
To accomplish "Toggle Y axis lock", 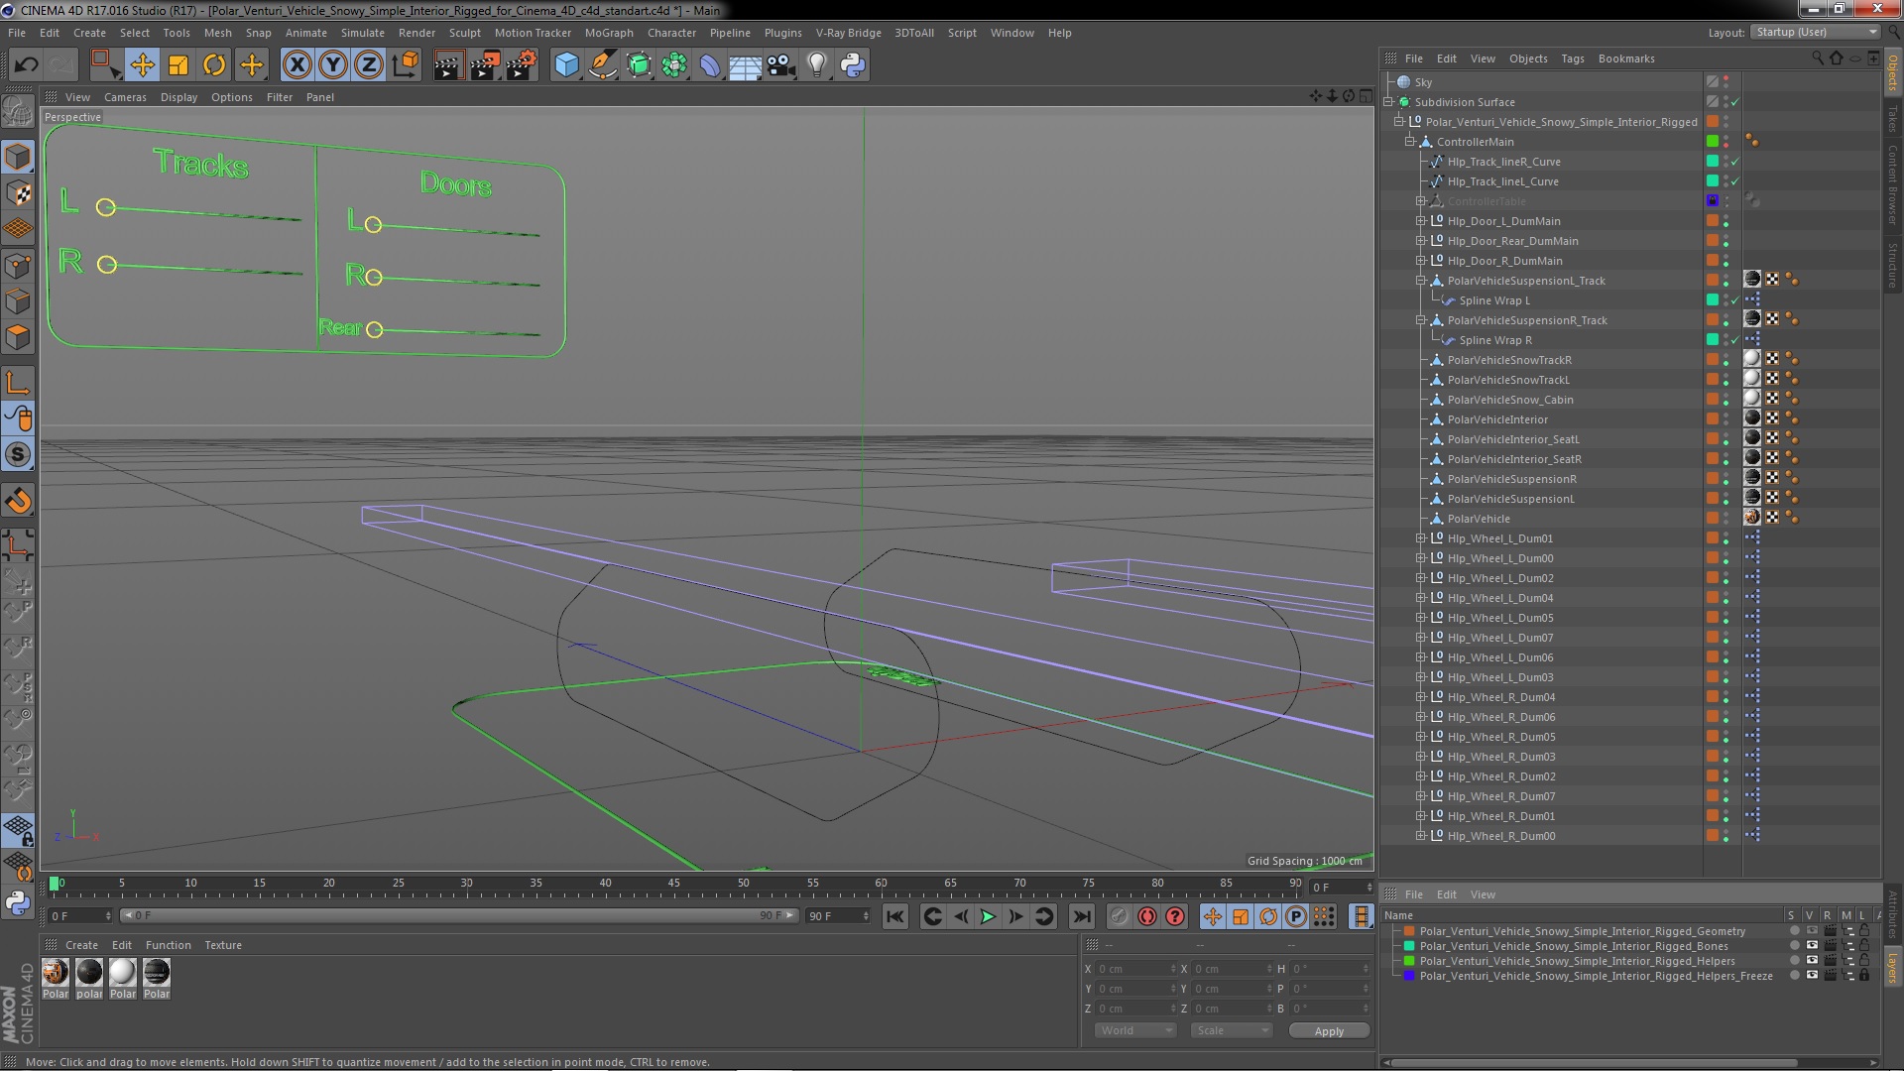I will tap(333, 65).
